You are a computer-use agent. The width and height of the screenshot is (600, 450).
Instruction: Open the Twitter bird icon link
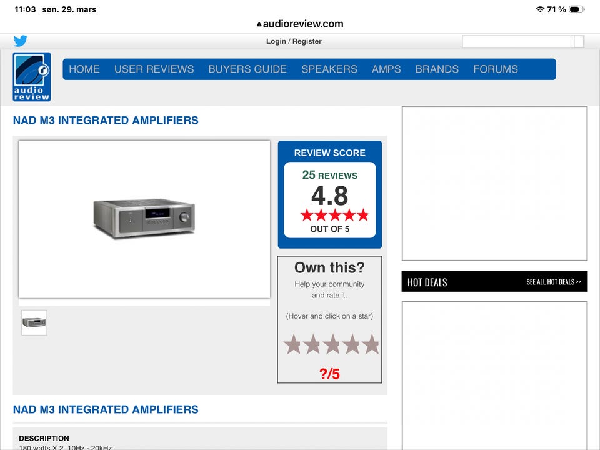tap(20, 41)
